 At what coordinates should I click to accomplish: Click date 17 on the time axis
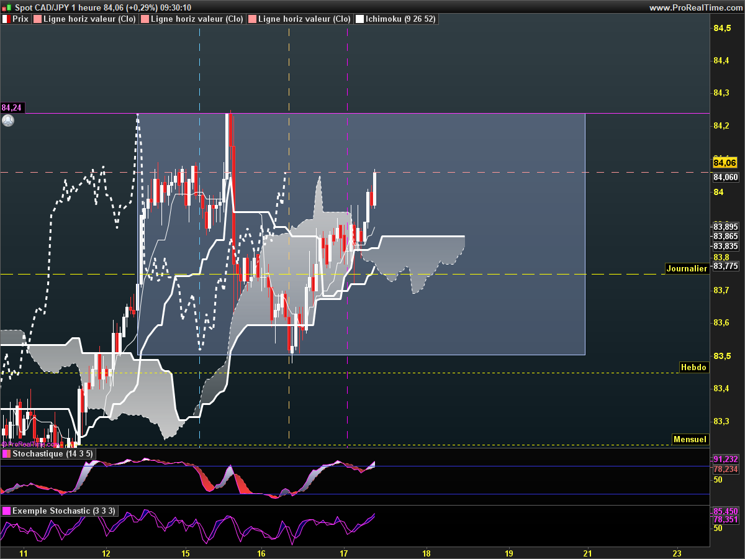coord(345,553)
